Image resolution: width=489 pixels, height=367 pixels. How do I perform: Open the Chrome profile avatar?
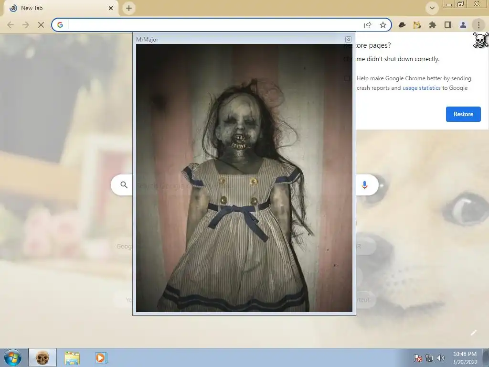[x=463, y=25]
